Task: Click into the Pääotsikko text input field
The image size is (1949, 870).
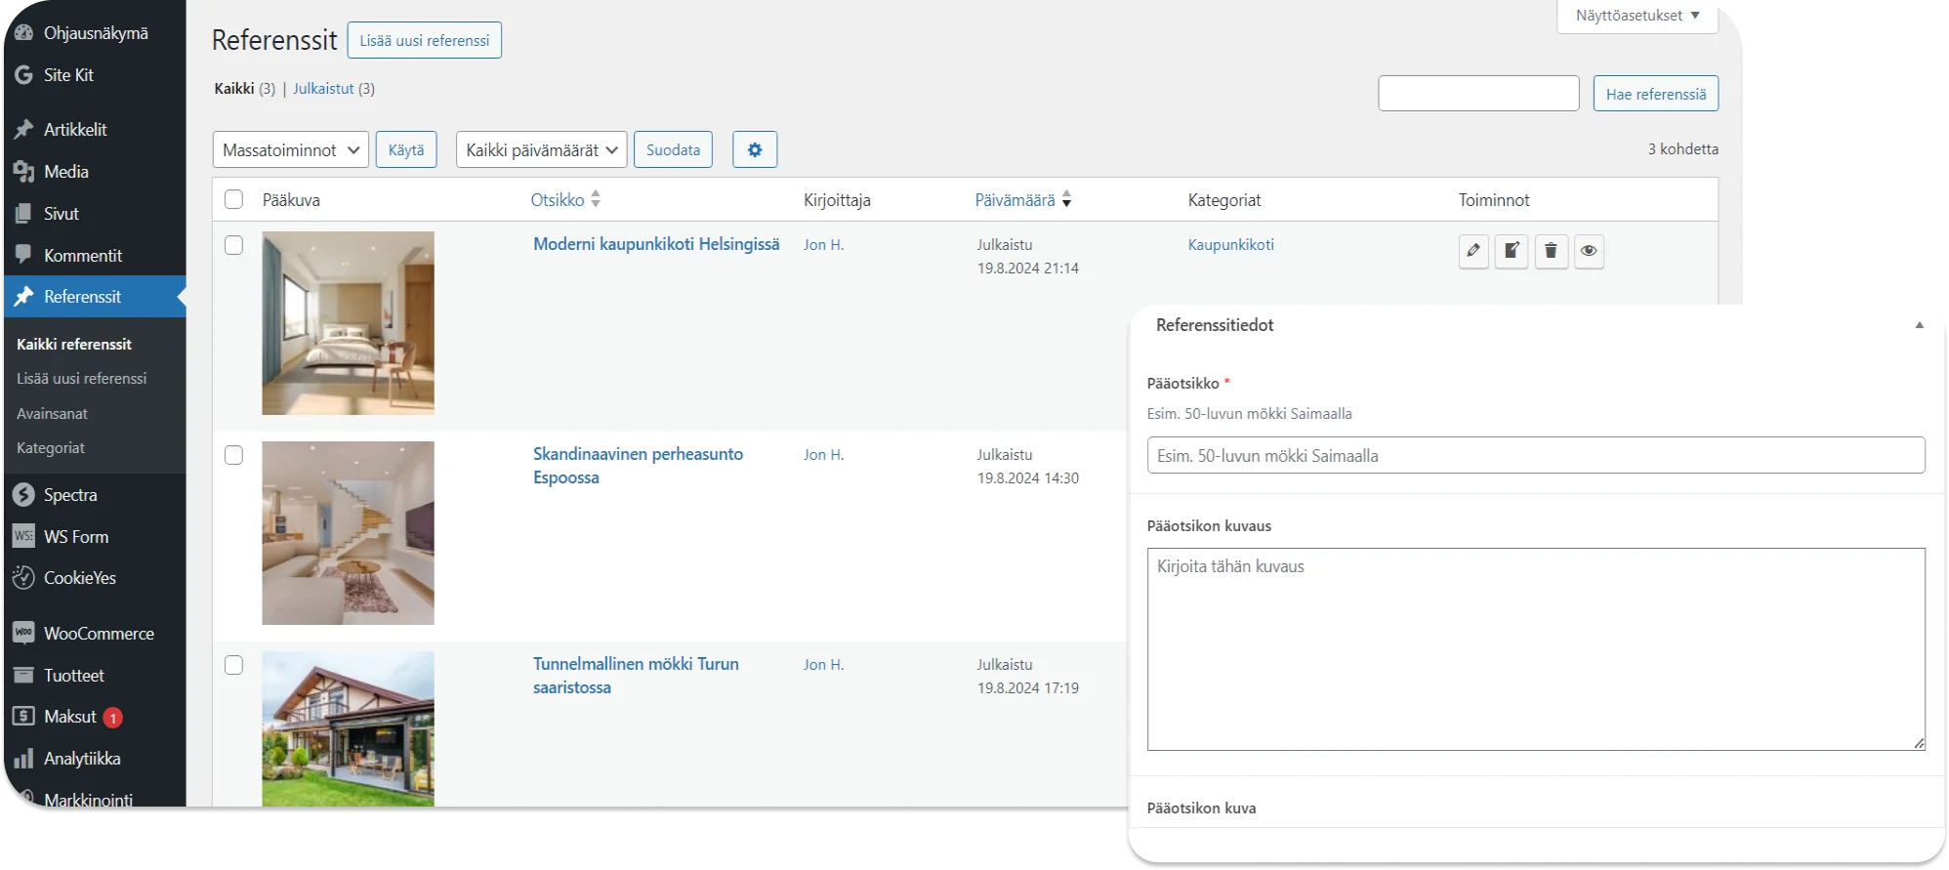Action: tap(1536, 455)
